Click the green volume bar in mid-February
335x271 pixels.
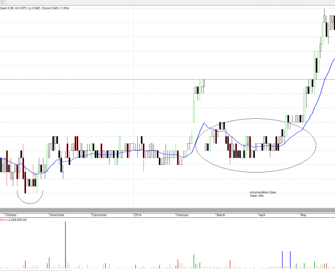click(x=194, y=262)
